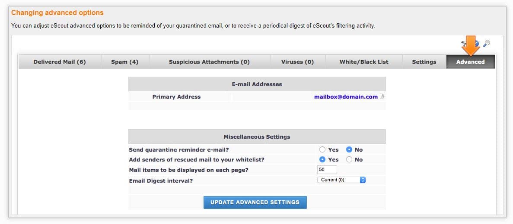The height and width of the screenshot is (224, 513).
Task: Choose No for adding senders to whitelist
Action: pos(349,159)
